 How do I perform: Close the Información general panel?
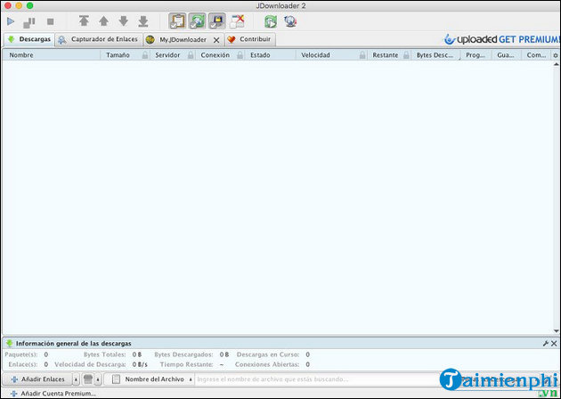tap(554, 344)
